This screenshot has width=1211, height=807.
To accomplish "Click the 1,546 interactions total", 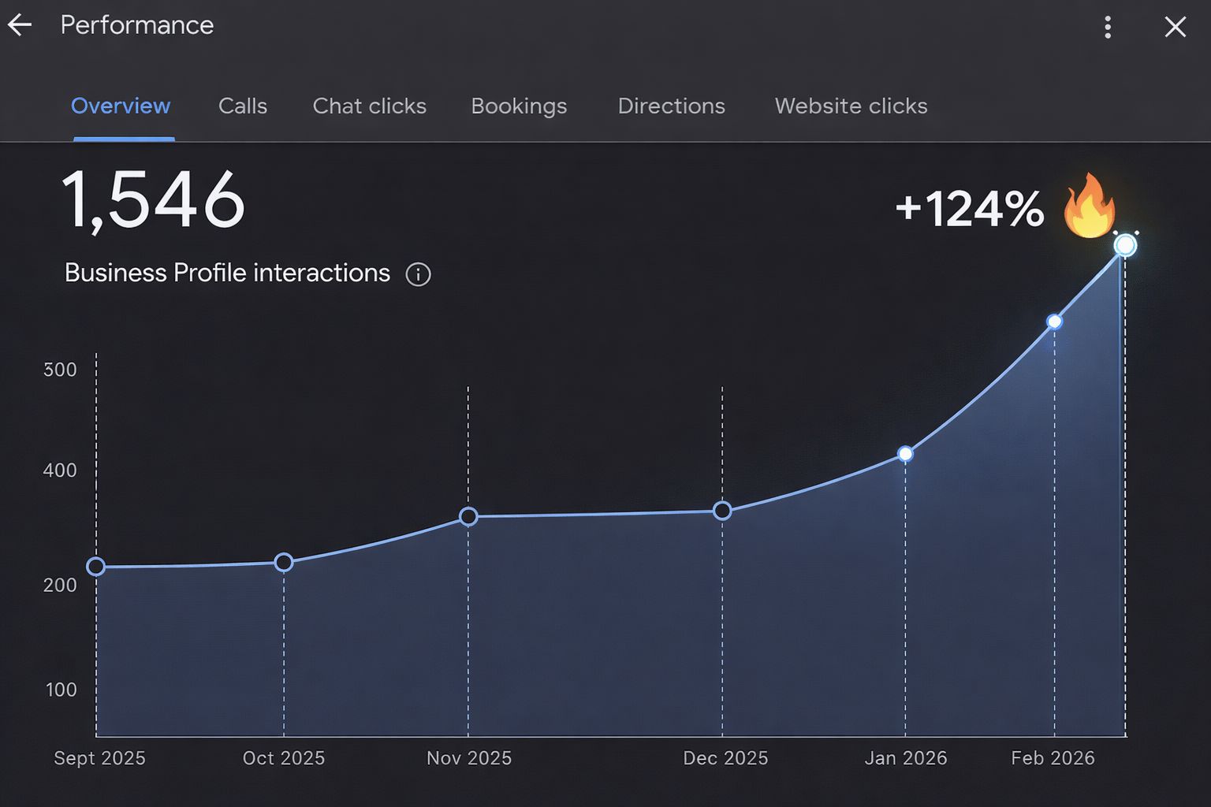I will click(x=155, y=201).
